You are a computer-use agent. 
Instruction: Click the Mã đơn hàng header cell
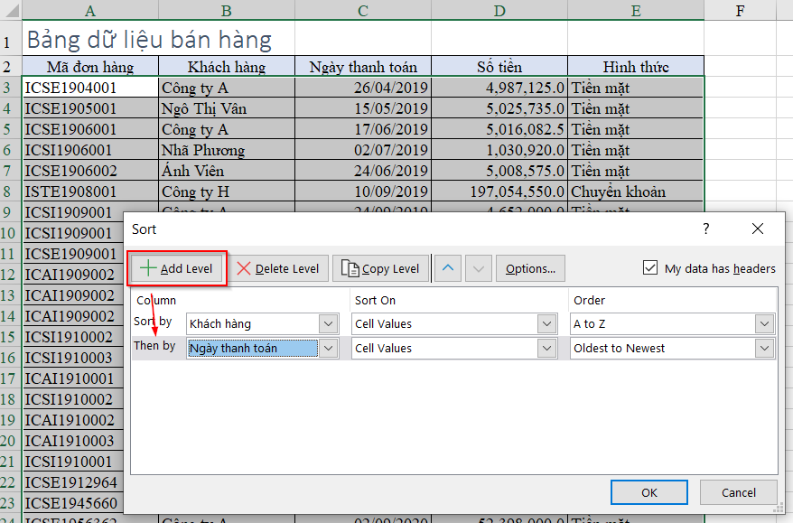pos(90,66)
